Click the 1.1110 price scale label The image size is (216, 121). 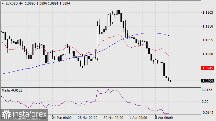[208, 26]
